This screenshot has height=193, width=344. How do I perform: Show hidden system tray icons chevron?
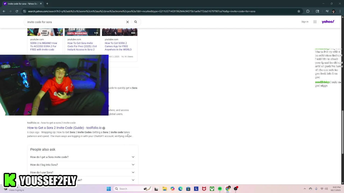click(304, 189)
